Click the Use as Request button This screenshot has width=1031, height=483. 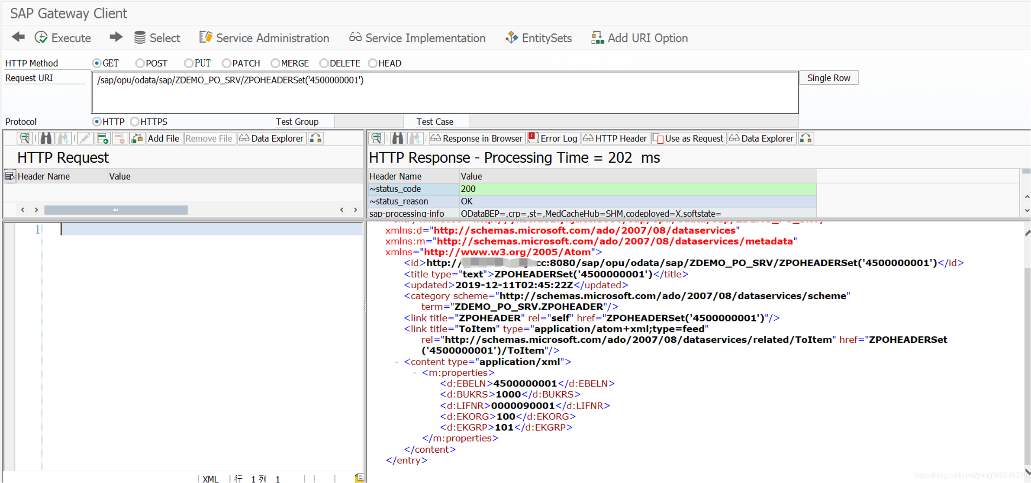point(688,138)
